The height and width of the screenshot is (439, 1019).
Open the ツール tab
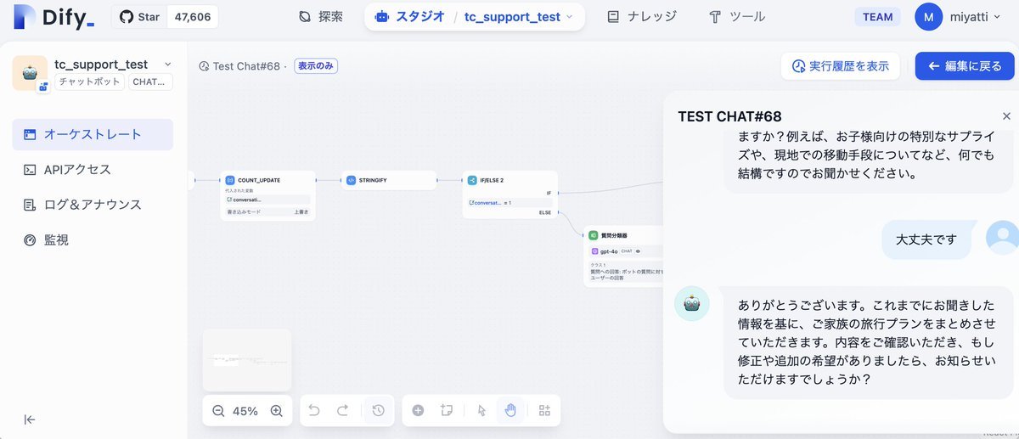[737, 17]
